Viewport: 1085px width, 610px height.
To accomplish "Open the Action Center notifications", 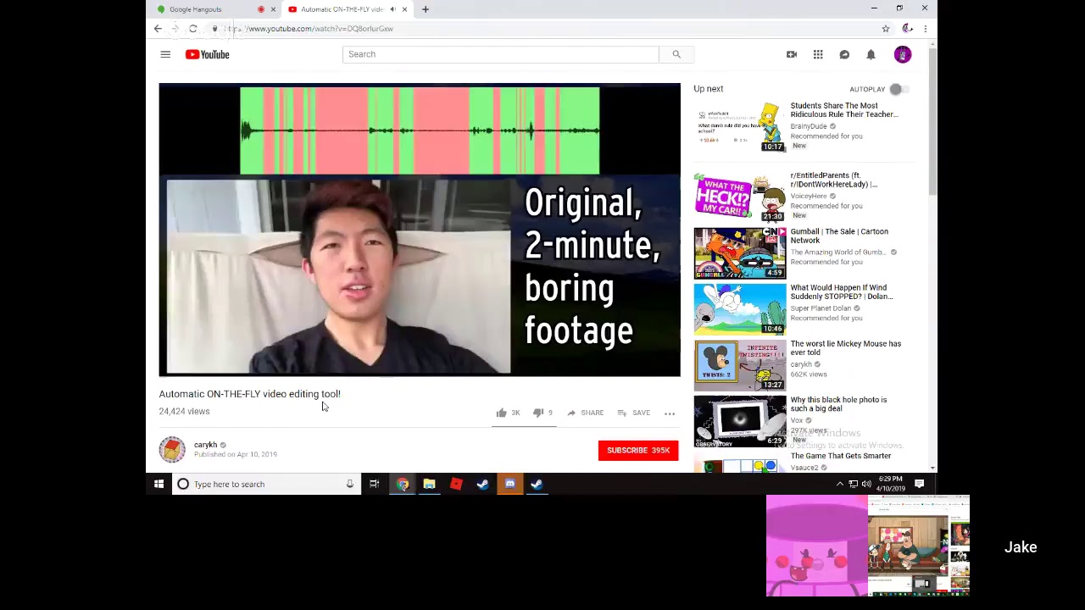I will (920, 484).
